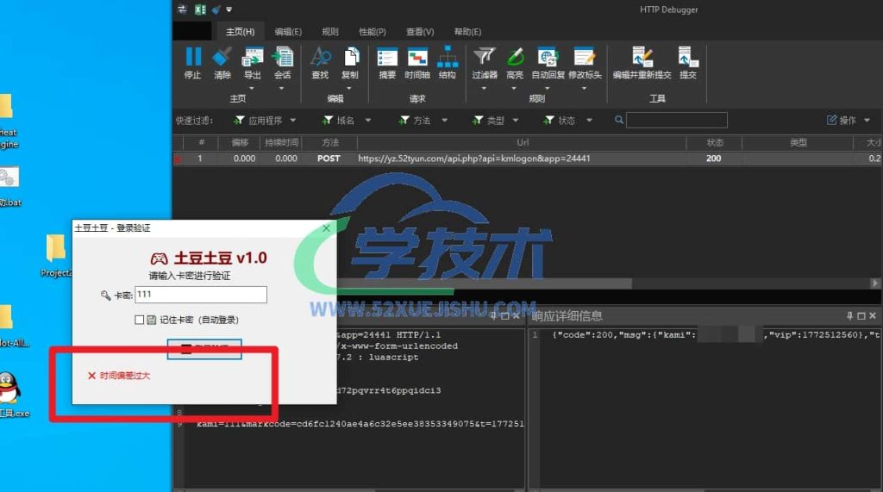
Task: Toggle the 记住卡密 (自动登录) checkbox
Action: (x=139, y=320)
